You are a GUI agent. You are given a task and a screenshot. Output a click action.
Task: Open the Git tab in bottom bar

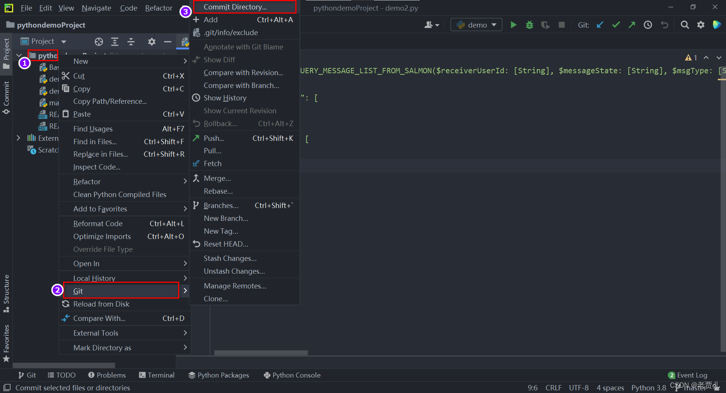pos(27,375)
